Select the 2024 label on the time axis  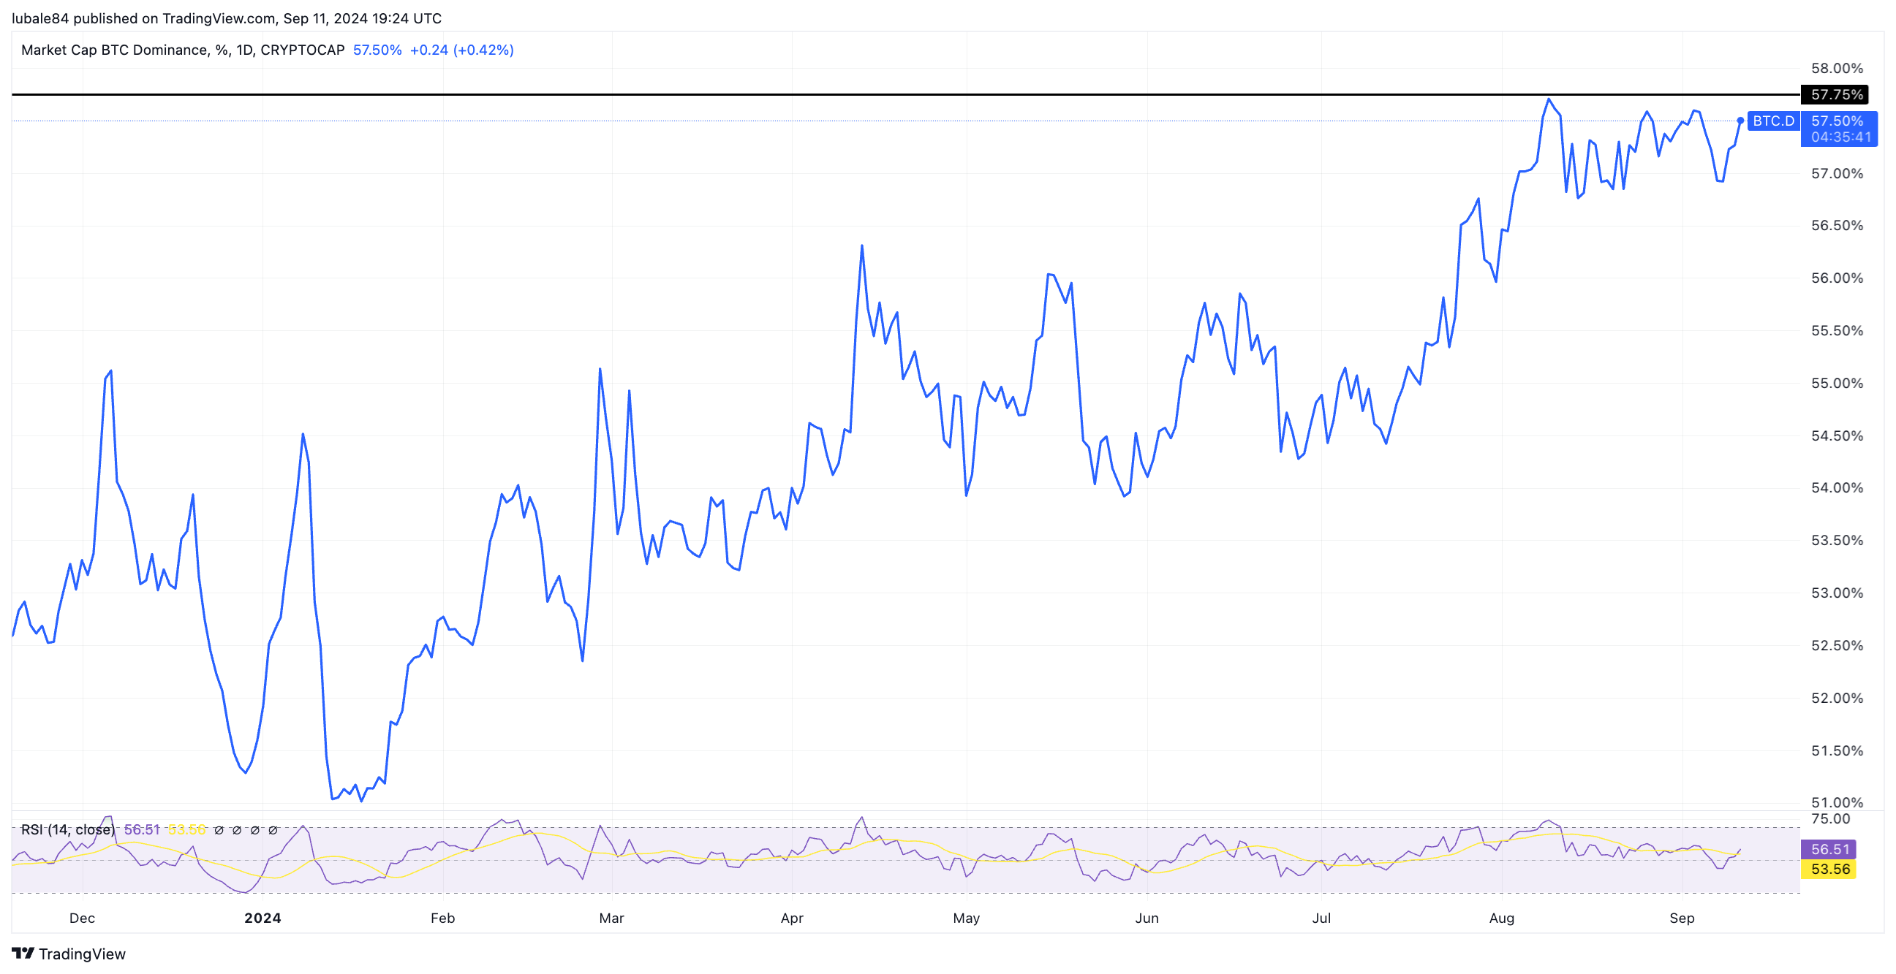click(x=263, y=918)
